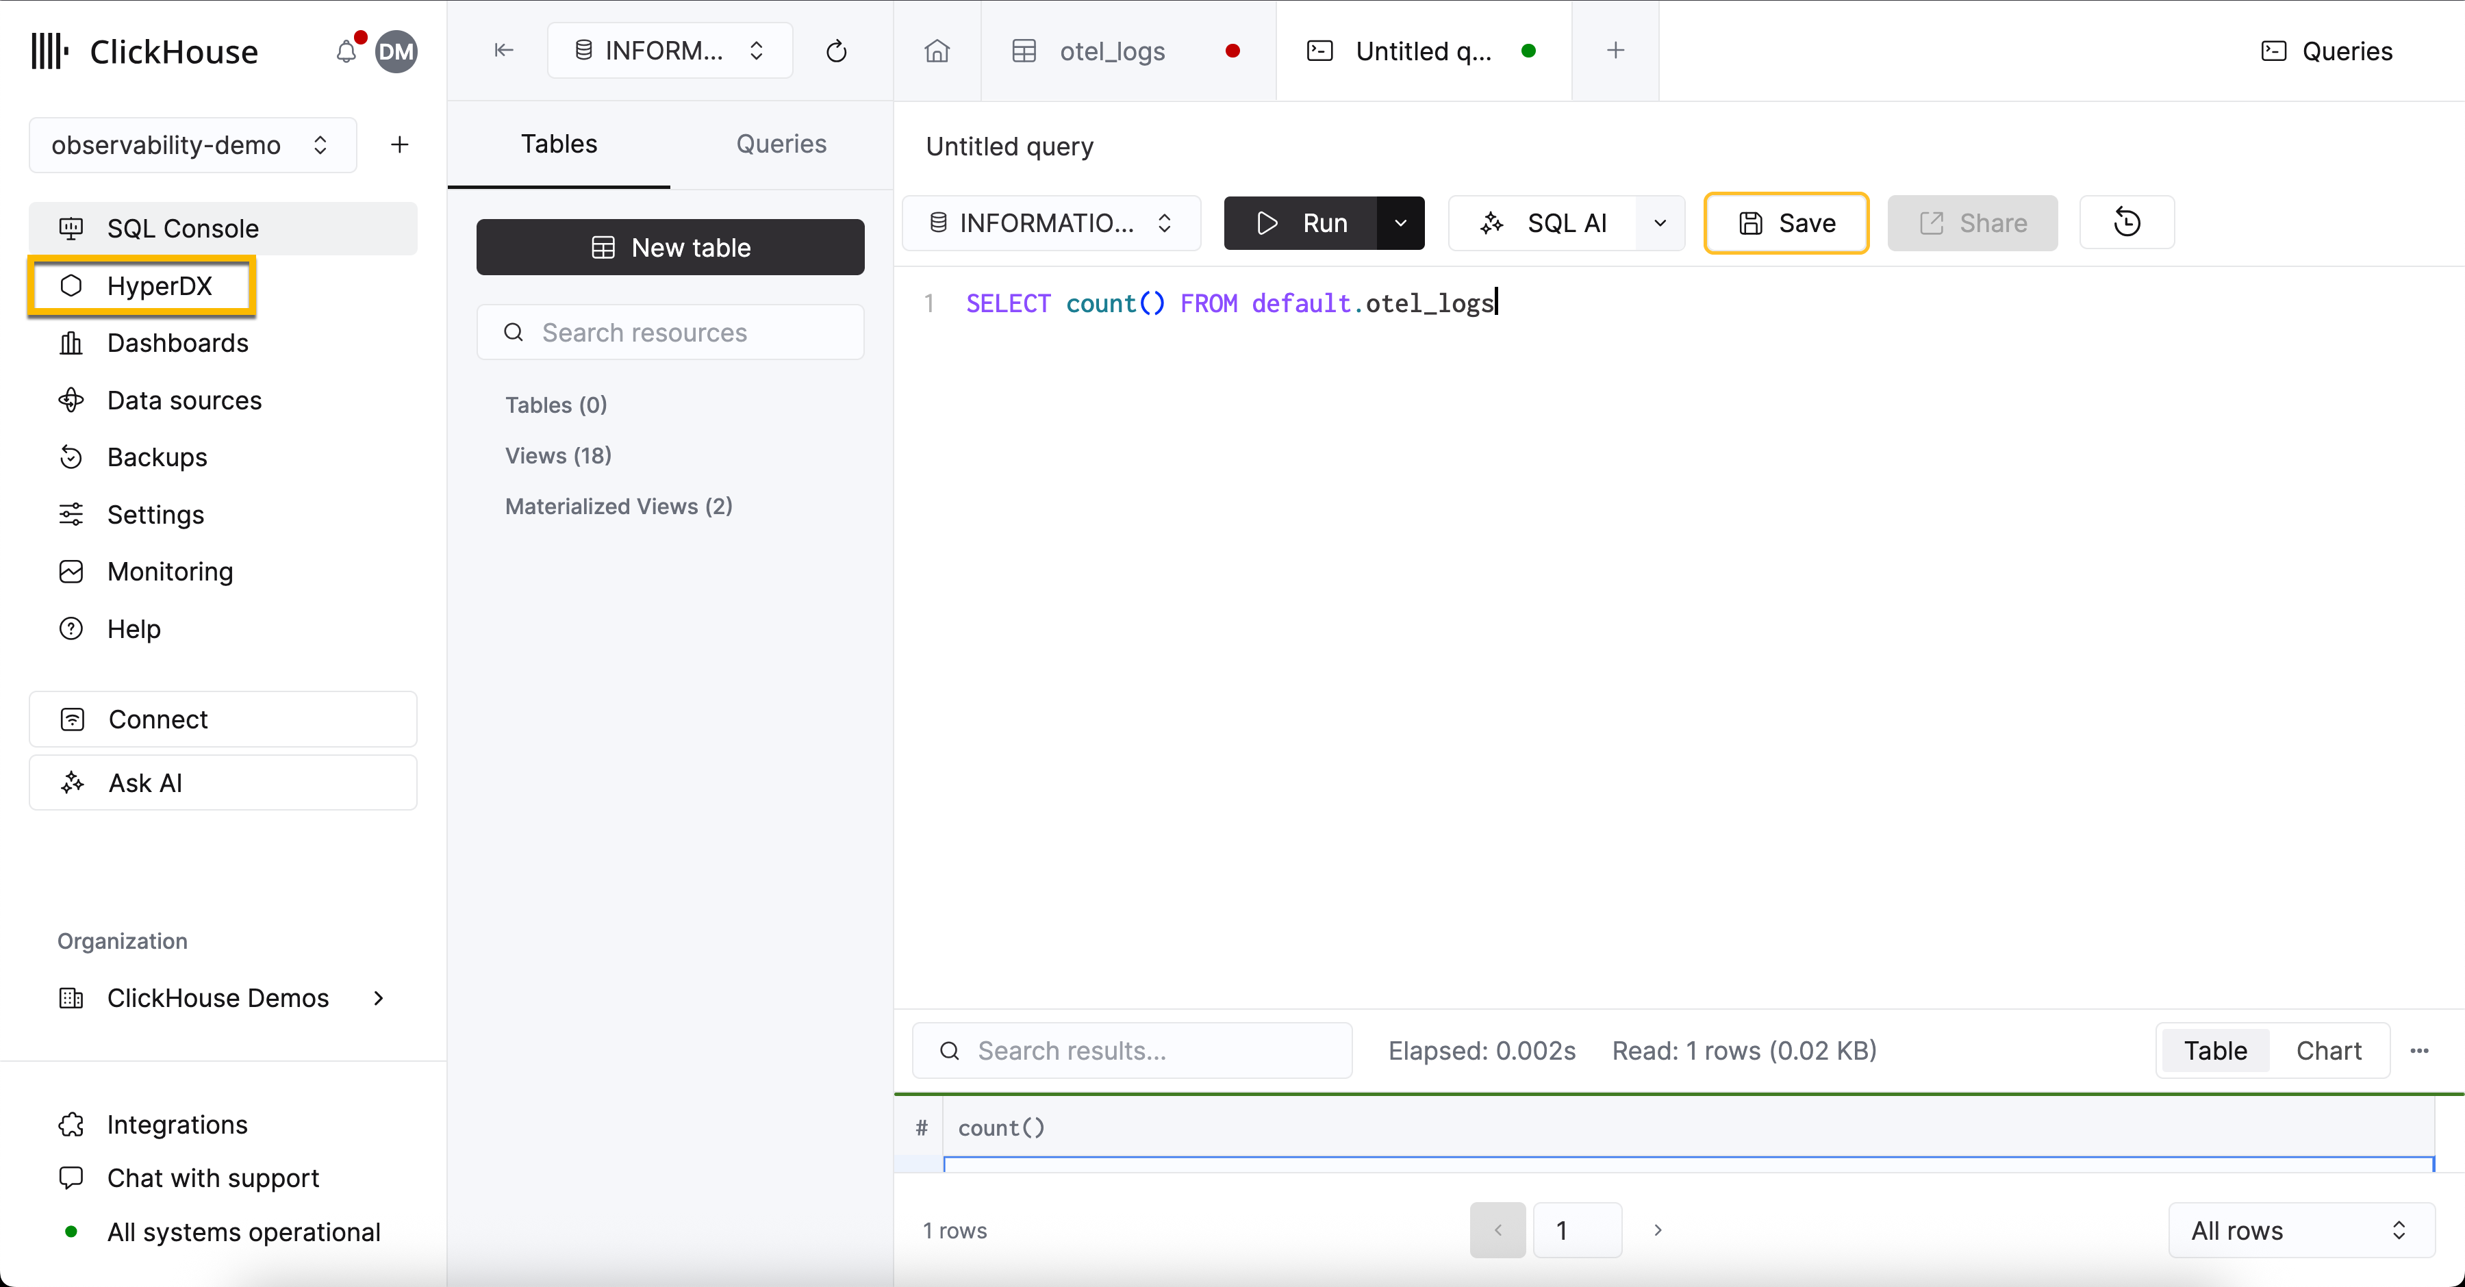The image size is (2465, 1287).
Task: Click the Search resources input field
Action: tap(670, 332)
